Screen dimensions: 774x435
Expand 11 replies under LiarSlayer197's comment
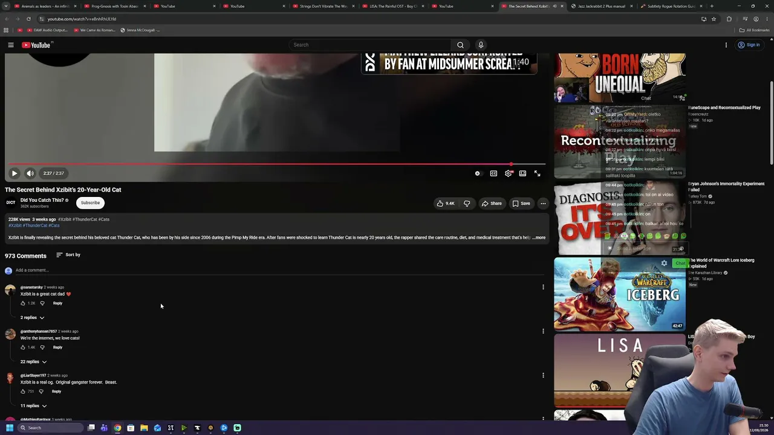pyautogui.click(x=33, y=405)
